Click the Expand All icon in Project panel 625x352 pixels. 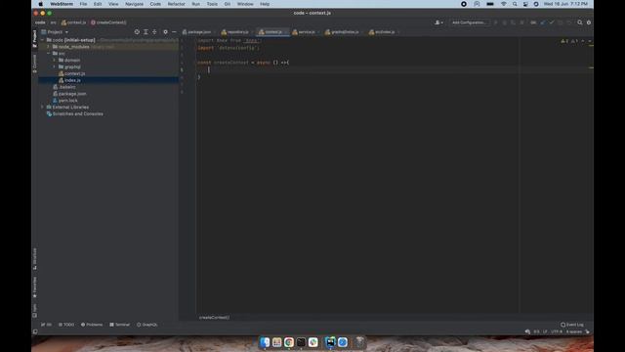[146, 32]
